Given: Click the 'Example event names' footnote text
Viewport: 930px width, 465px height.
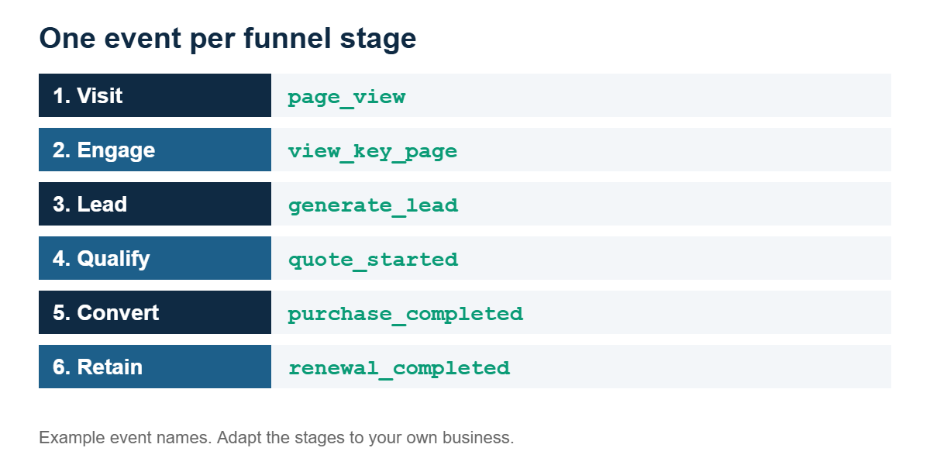Looking at the screenshot, I should click(277, 437).
